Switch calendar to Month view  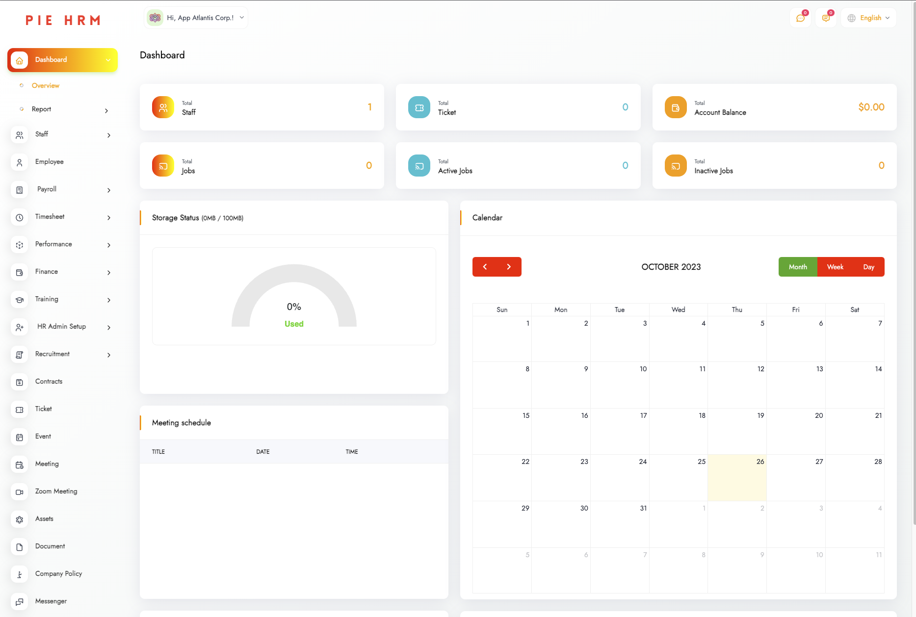[798, 267]
